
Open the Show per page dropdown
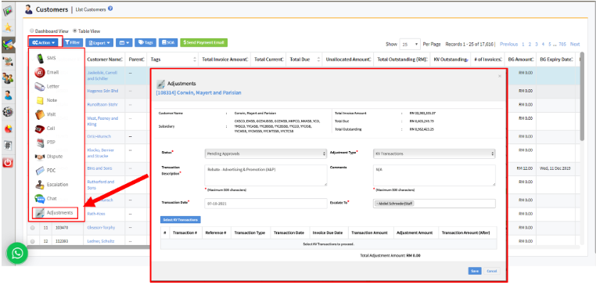click(410, 44)
